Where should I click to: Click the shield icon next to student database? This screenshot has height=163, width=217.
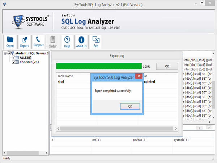point(13,53)
